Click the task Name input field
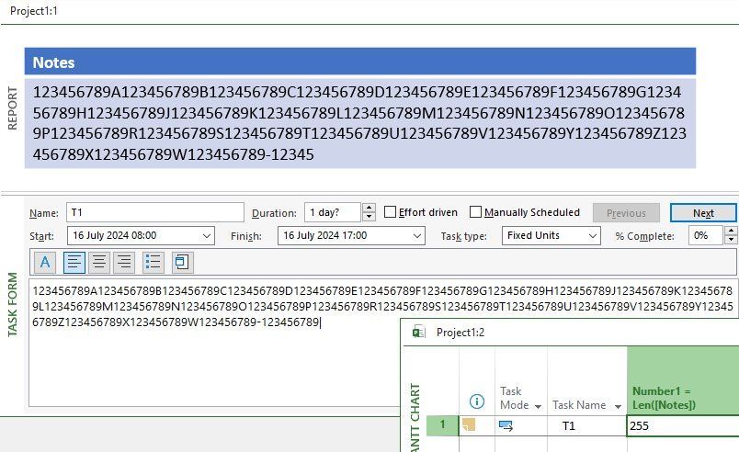The width and height of the screenshot is (739, 452). 155,212
